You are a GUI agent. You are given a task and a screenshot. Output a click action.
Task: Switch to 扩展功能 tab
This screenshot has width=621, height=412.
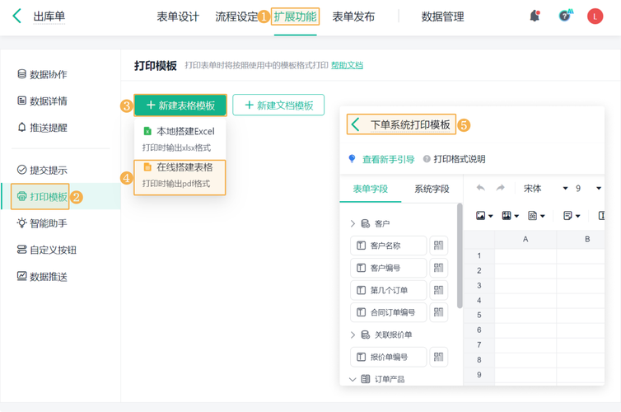[x=295, y=16]
